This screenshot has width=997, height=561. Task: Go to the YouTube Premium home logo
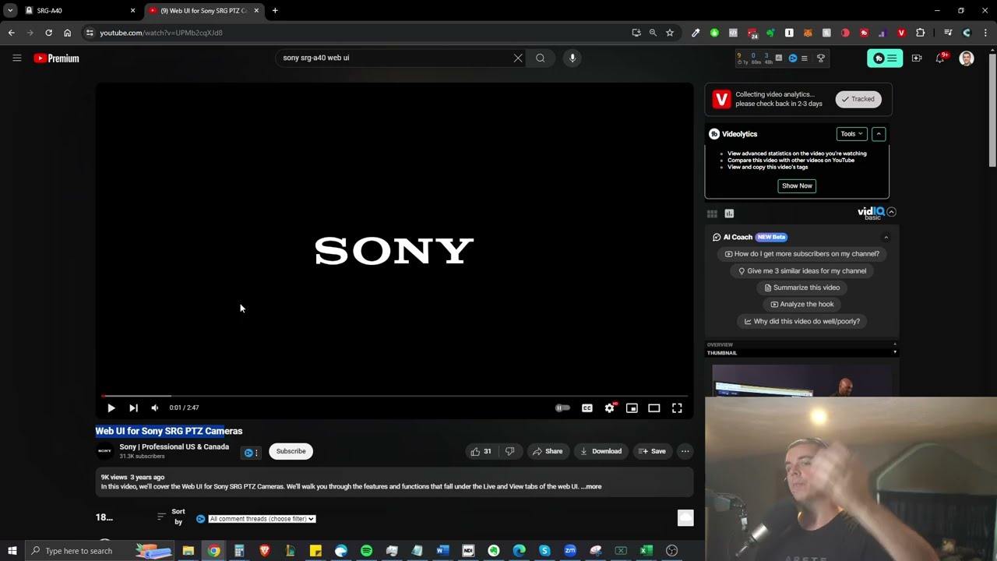coord(56,58)
